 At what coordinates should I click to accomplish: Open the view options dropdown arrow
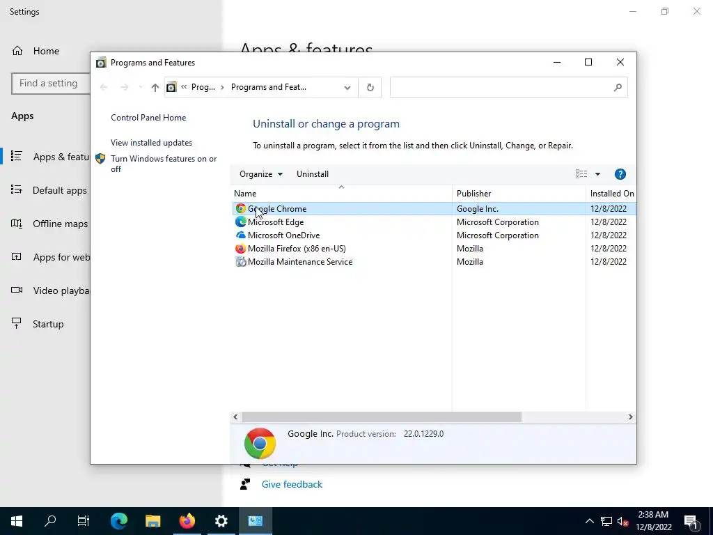[x=597, y=174]
